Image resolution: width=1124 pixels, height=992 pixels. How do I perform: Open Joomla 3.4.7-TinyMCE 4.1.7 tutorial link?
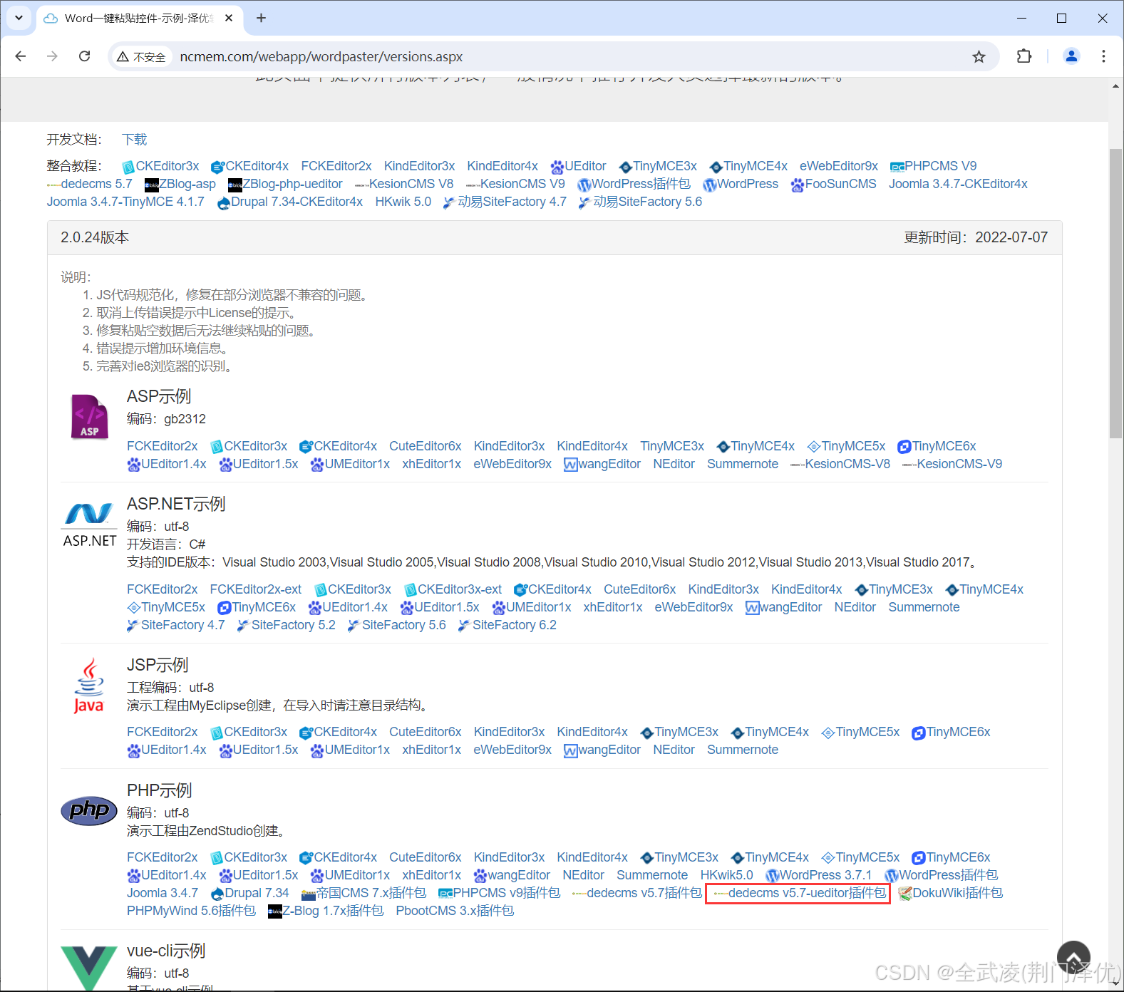click(125, 202)
